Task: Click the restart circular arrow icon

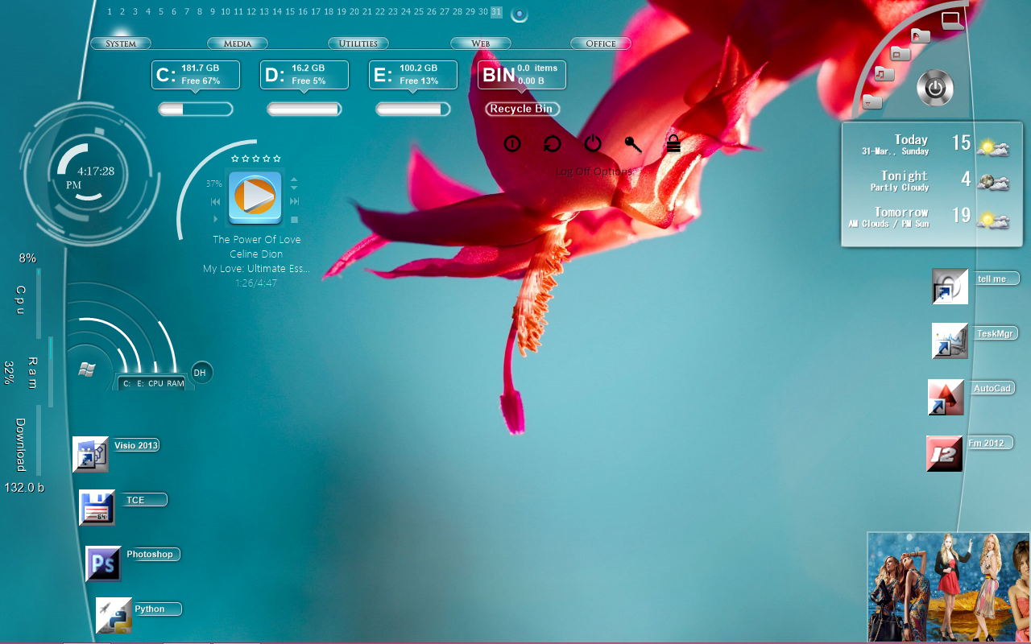Action: click(x=553, y=143)
